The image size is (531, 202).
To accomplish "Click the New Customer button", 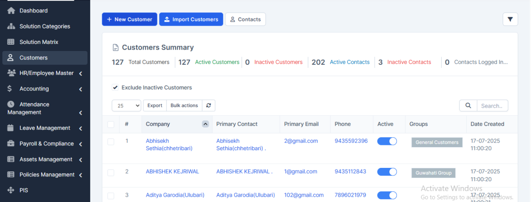I will point(129,19).
